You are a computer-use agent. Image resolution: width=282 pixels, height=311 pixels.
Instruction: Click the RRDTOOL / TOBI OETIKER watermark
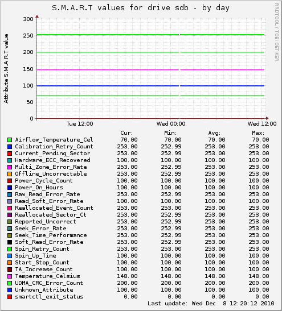pyautogui.click(x=277, y=32)
